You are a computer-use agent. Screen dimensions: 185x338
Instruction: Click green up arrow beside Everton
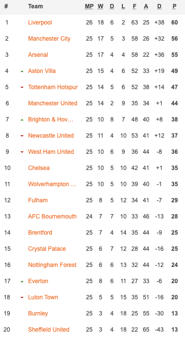(22, 281)
